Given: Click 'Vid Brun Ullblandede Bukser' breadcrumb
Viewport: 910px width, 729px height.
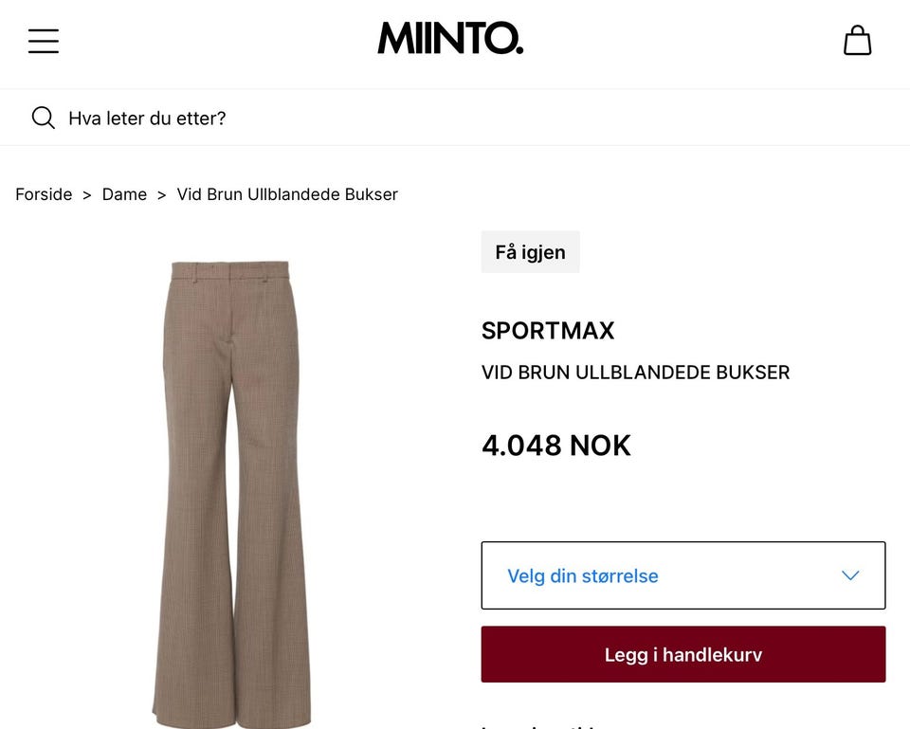Looking at the screenshot, I should click(287, 194).
